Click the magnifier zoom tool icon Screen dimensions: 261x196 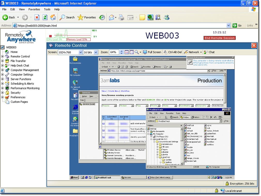click(x=137, y=52)
